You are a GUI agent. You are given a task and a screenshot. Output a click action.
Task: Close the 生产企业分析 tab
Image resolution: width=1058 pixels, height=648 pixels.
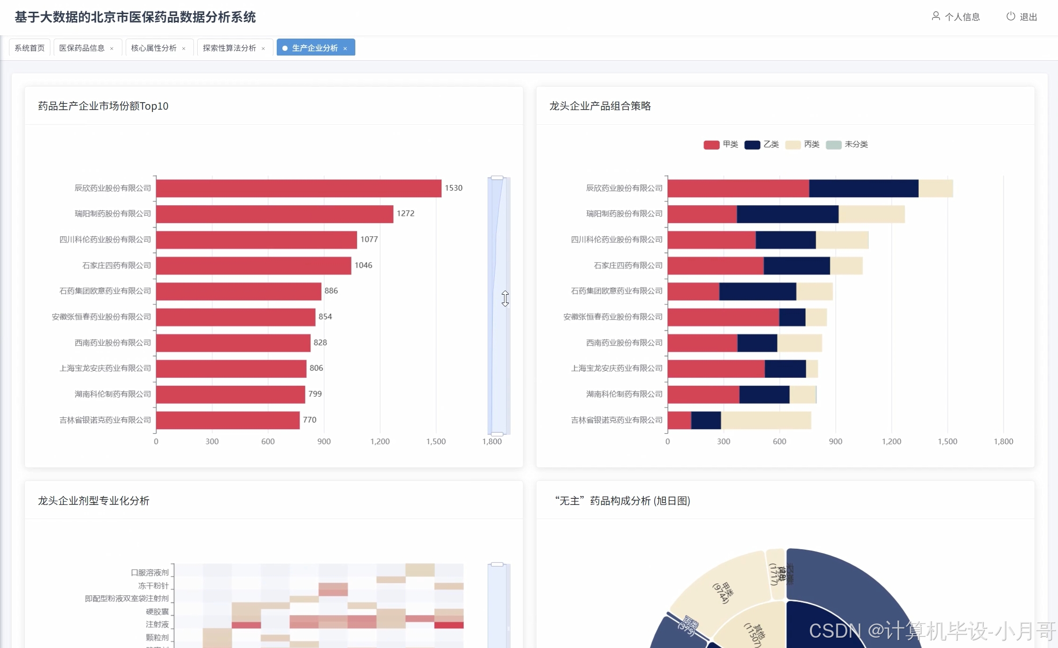345,48
